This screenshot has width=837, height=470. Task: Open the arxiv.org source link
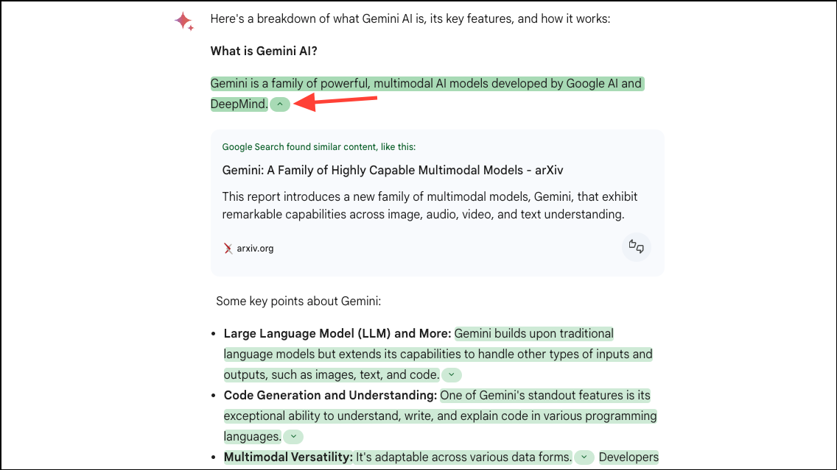254,248
